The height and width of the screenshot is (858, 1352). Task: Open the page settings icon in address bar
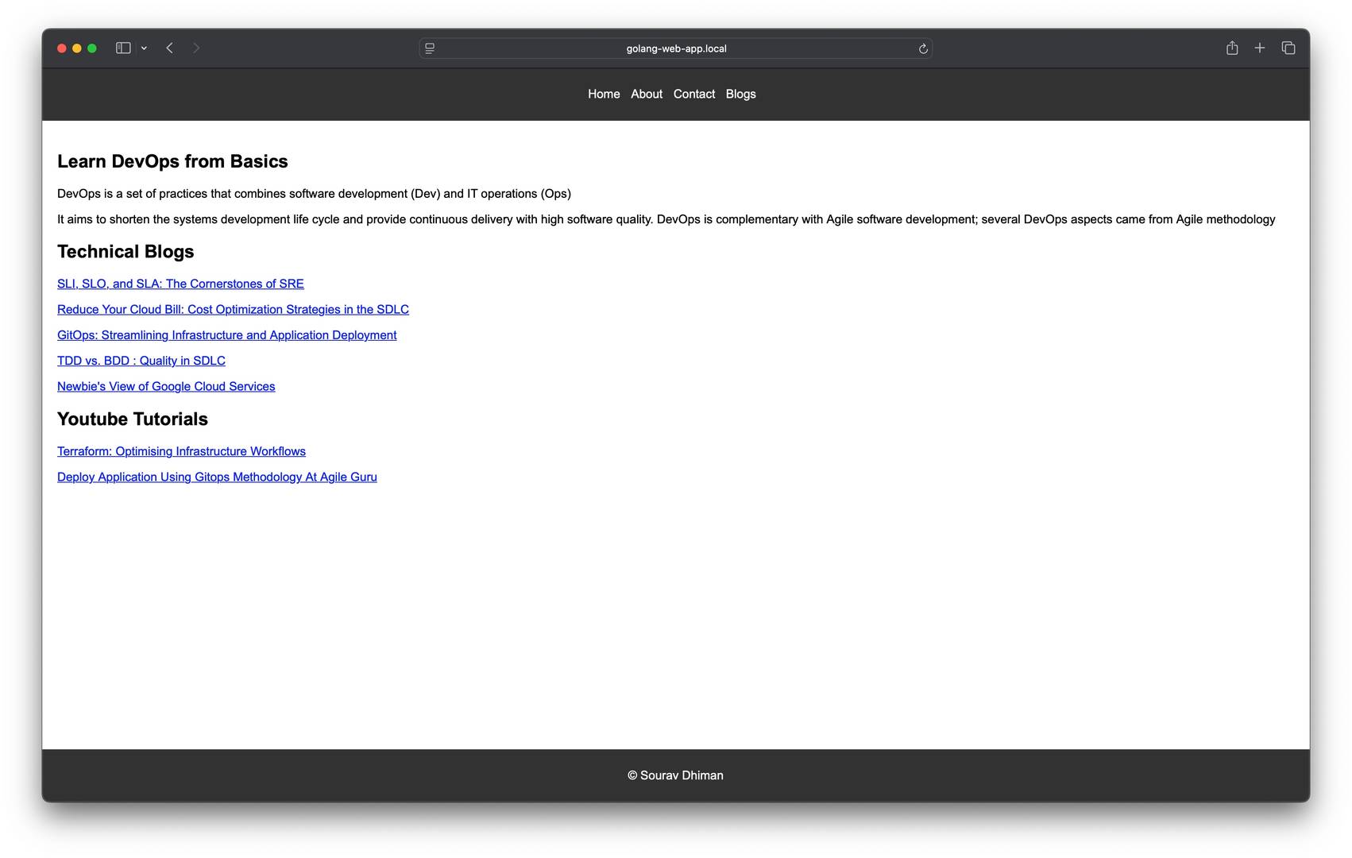[x=430, y=48]
